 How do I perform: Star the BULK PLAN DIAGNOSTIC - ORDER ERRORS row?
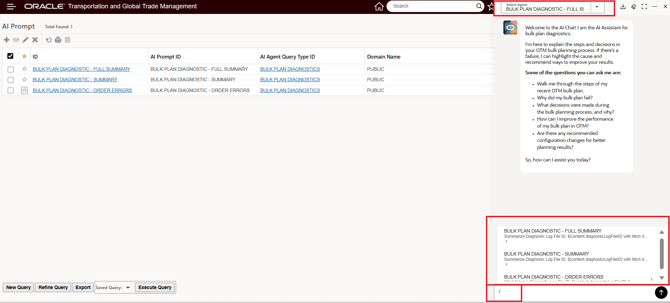[x=24, y=90]
